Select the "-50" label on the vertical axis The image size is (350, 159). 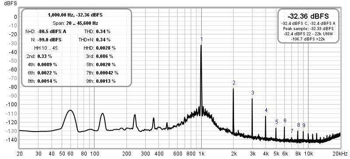pyautogui.click(x=13, y=61)
